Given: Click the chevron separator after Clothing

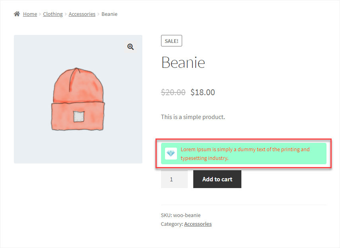Looking at the screenshot, I should coord(66,14).
